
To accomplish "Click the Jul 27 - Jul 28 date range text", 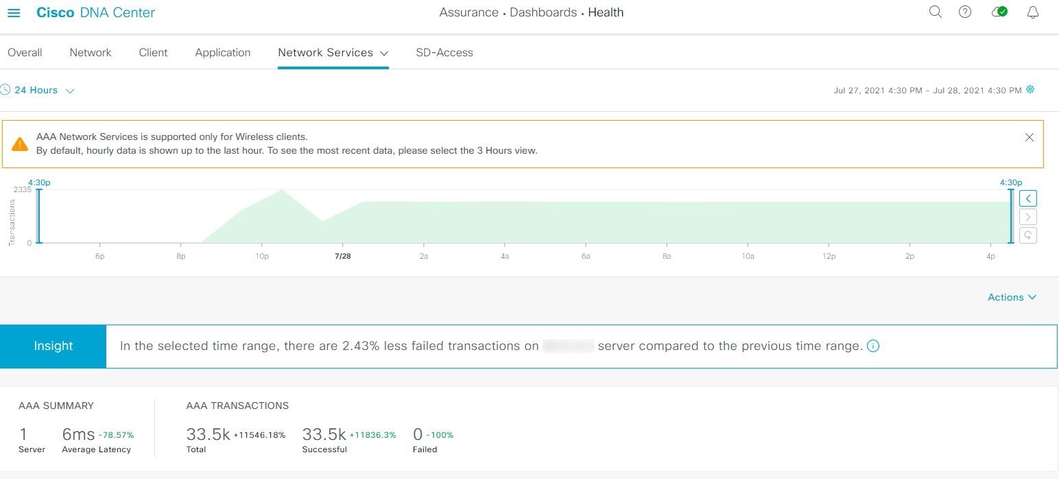I will [x=927, y=91].
